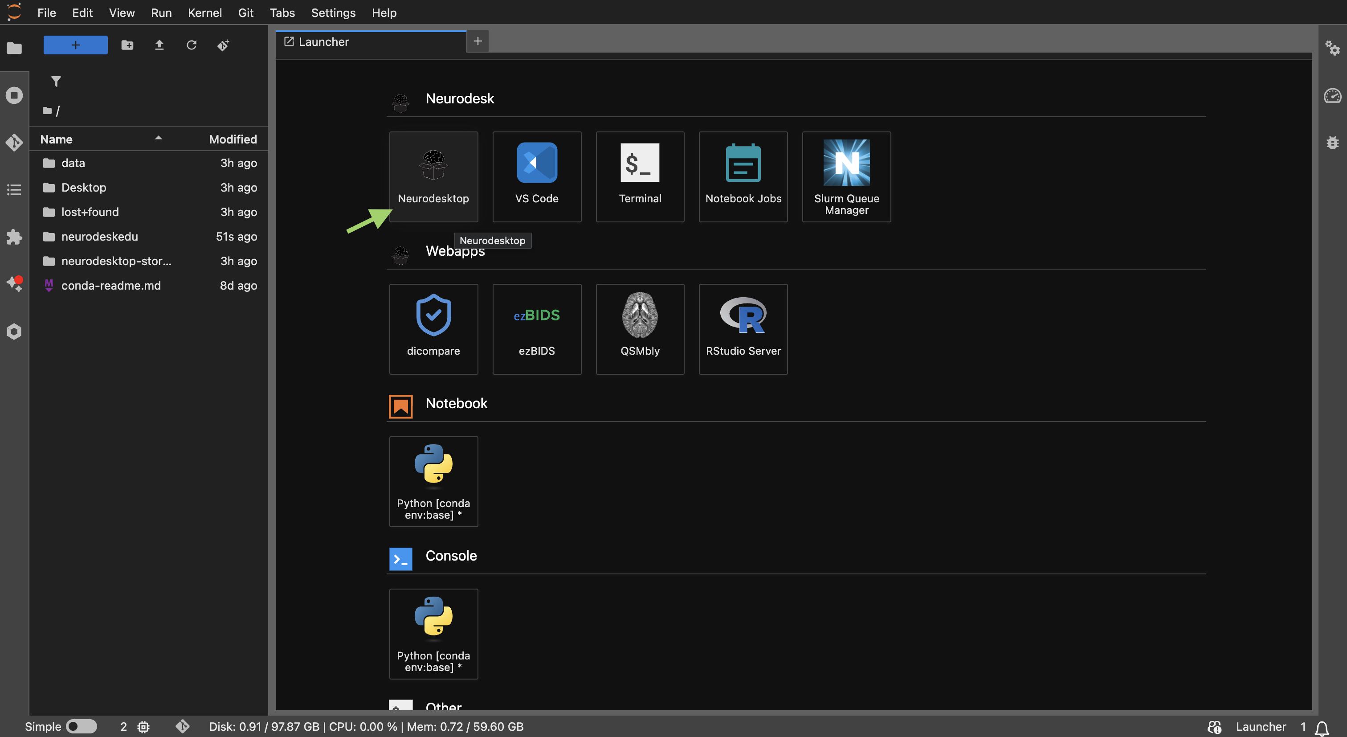
Task: Select the data folder
Action: [149, 163]
